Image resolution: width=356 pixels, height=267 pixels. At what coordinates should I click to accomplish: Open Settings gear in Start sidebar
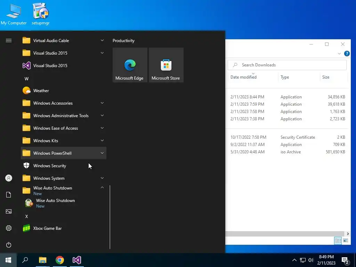click(x=9, y=228)
